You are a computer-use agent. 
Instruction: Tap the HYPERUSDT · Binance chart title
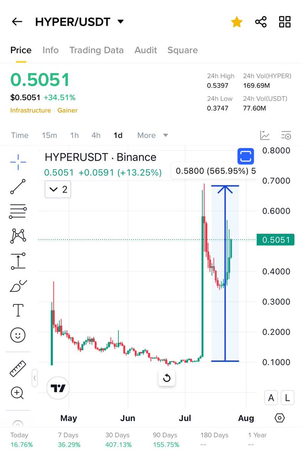point(101,157)
